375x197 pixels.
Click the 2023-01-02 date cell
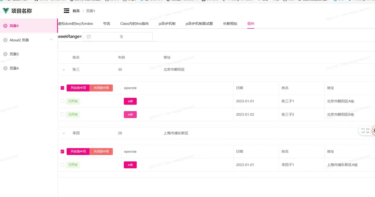245,114
